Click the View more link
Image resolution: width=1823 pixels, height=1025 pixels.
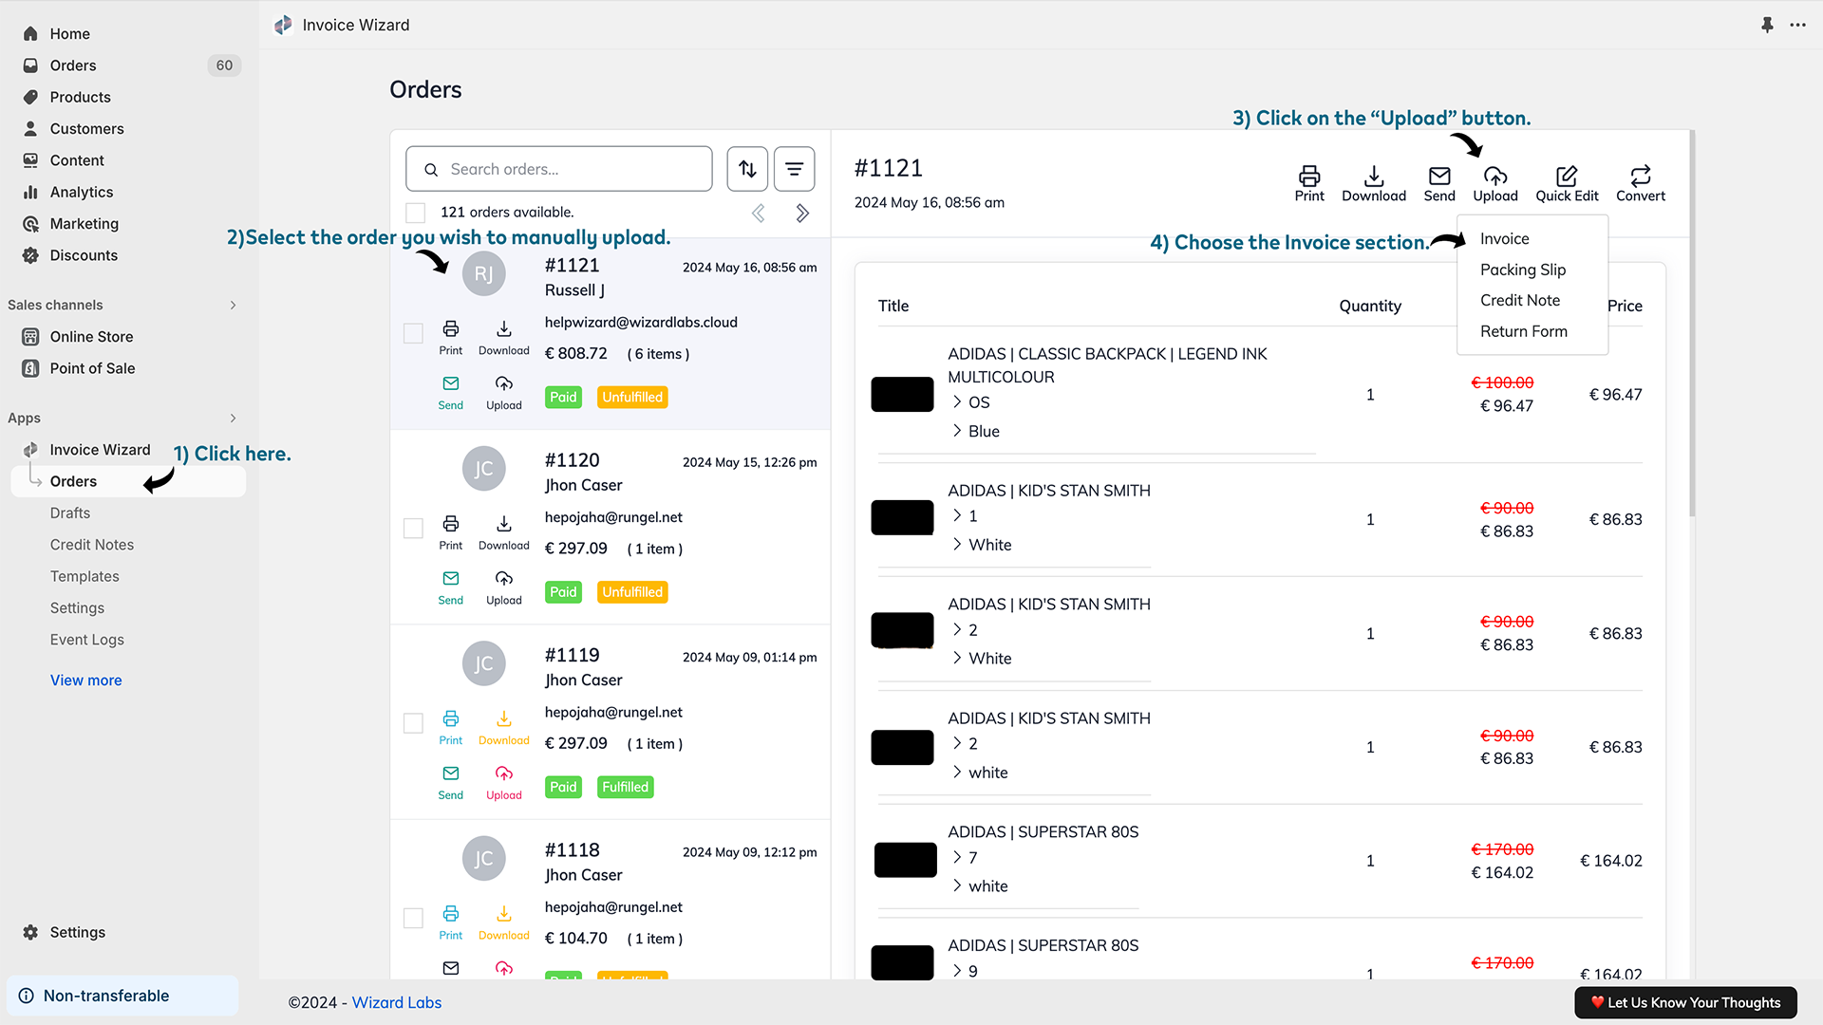[86, 680]
